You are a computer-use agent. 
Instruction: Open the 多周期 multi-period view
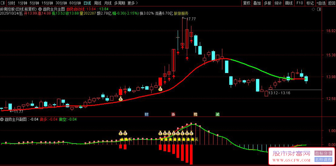(119, 3)
